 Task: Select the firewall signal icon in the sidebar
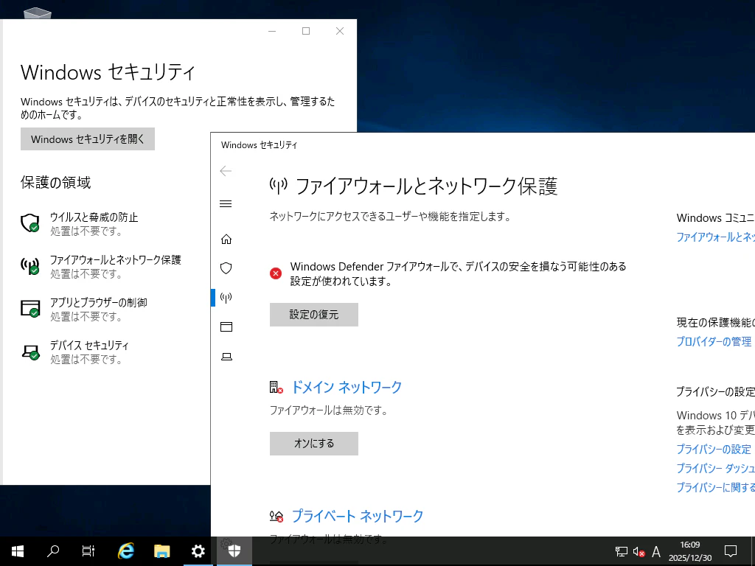point(226,298)
